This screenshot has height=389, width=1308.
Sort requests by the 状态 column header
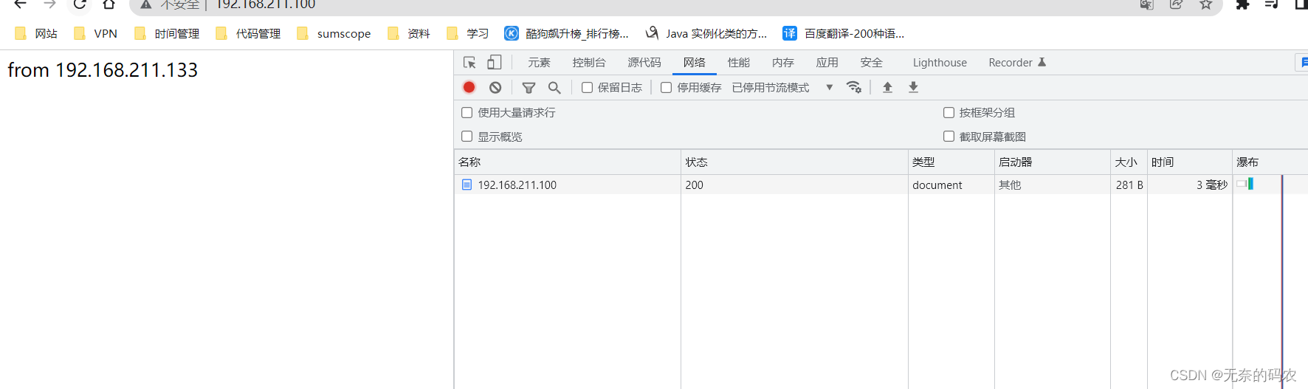794,162
